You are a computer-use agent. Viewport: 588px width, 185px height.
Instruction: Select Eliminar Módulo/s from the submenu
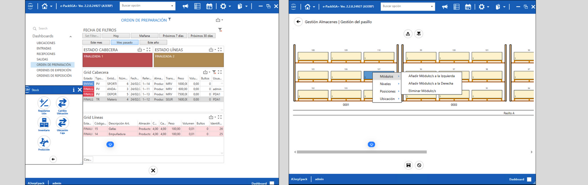422,91
